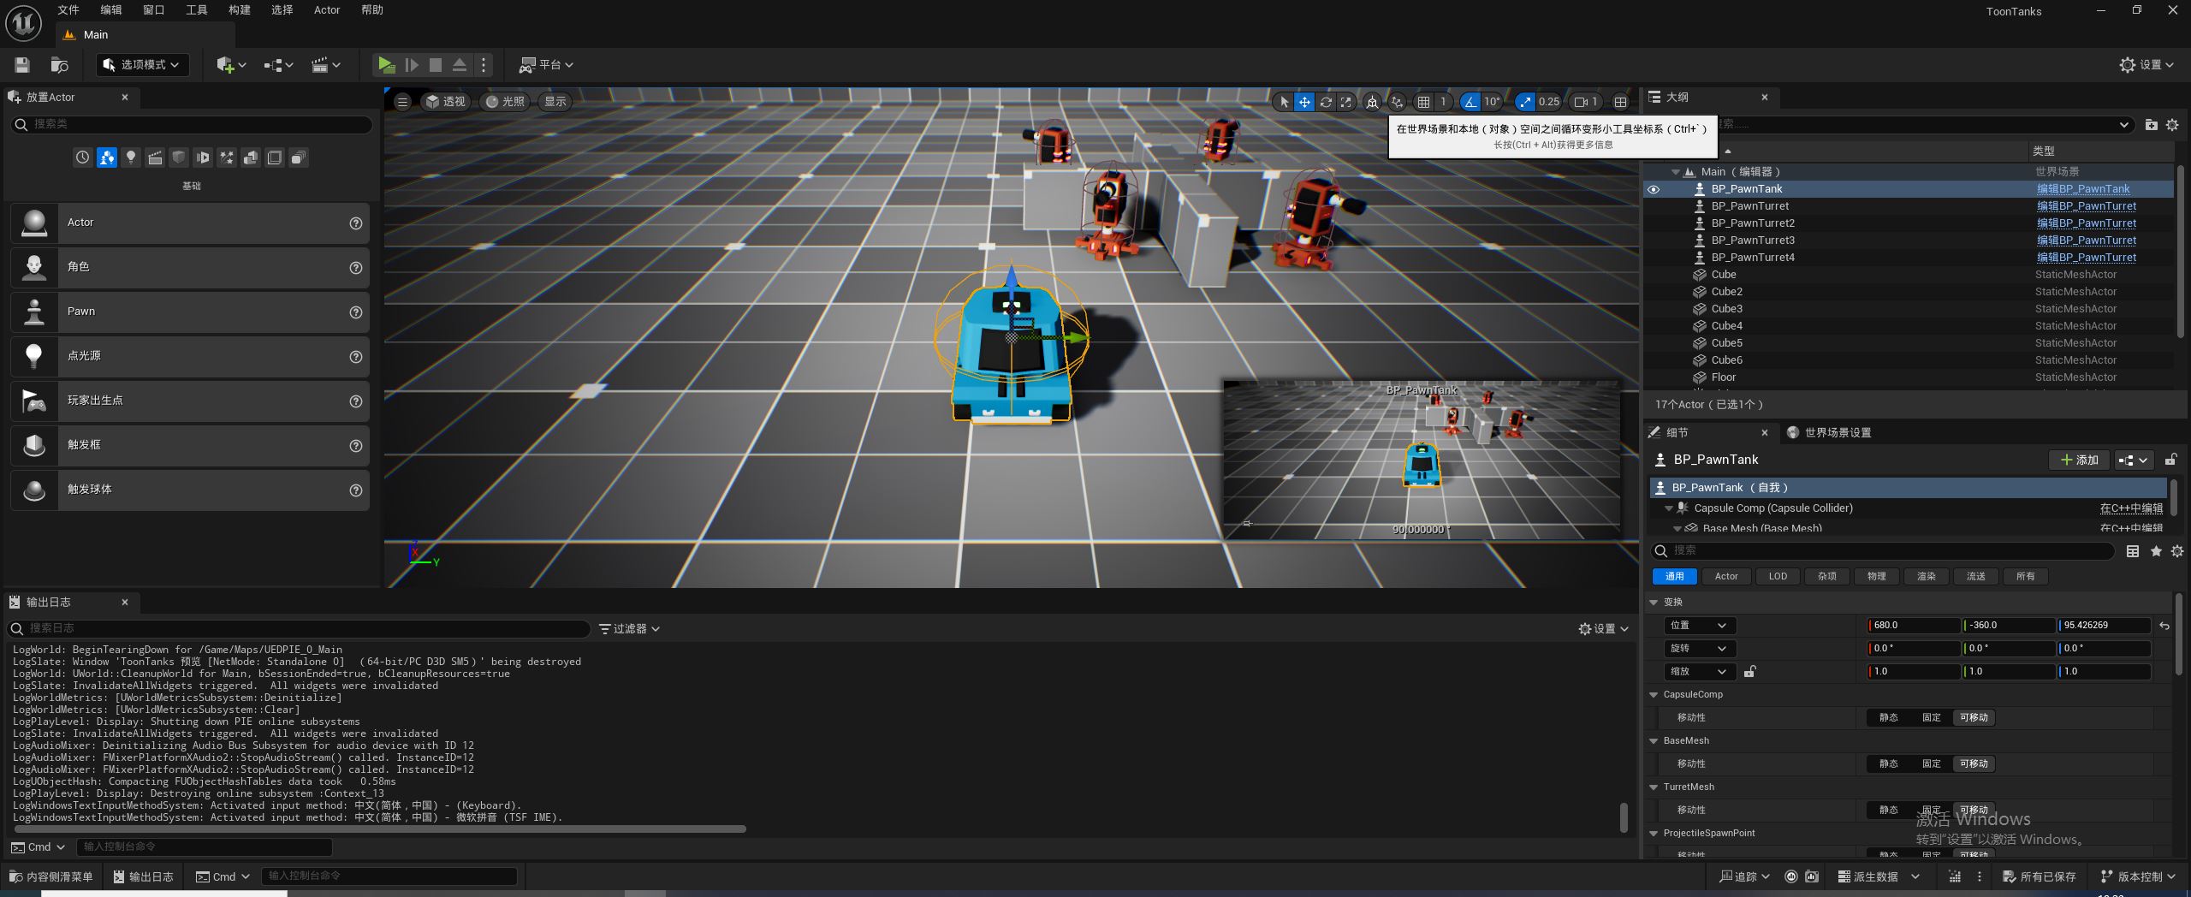Click the world/local coordinate system cycle icon

click(1373, 102)
